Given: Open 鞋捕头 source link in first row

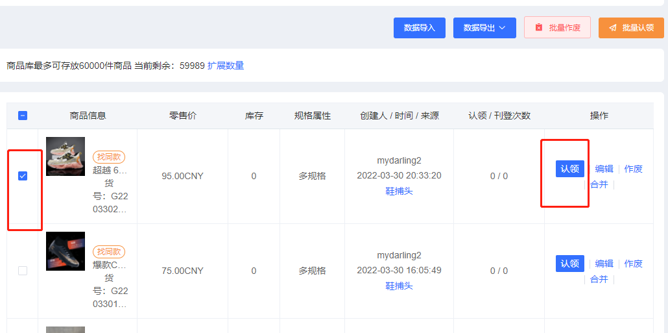Looking at the screenshot, I should coord(399,191).
